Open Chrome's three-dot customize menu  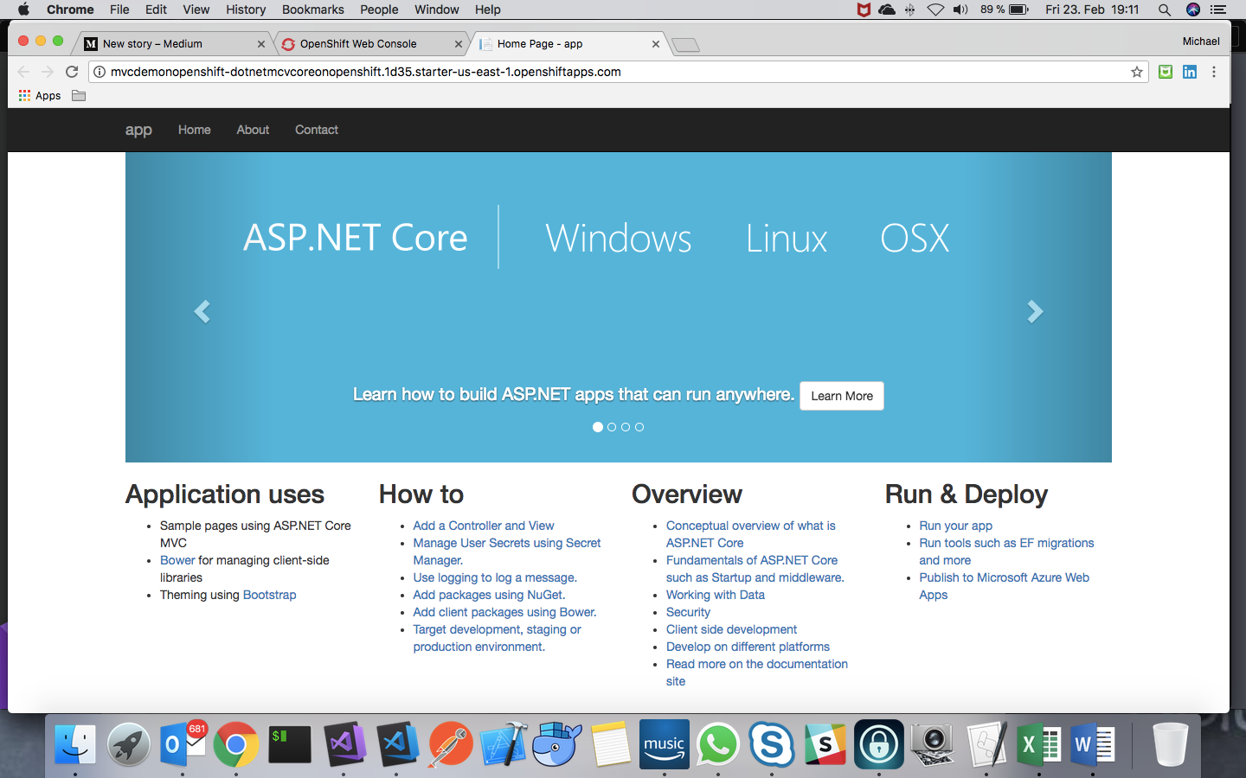click(1215, 72)
